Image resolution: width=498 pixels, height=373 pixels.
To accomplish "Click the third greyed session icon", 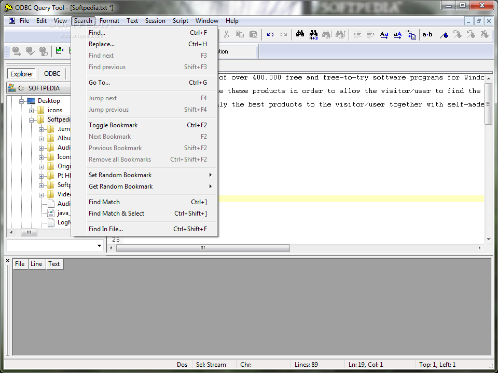I will point(44,51).
